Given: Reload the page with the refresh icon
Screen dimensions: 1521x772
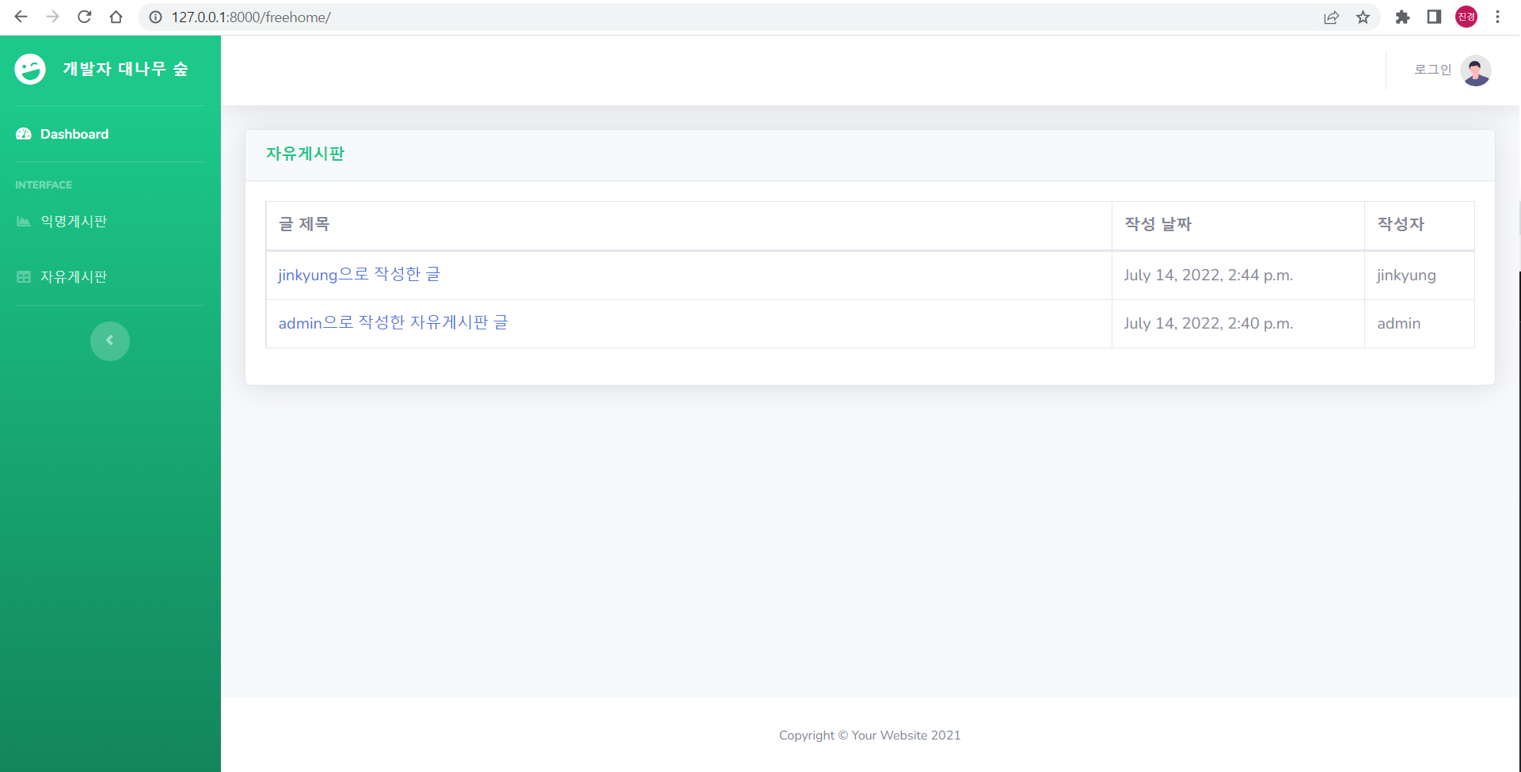Looking at the screenshot, I should coord(85,17).
